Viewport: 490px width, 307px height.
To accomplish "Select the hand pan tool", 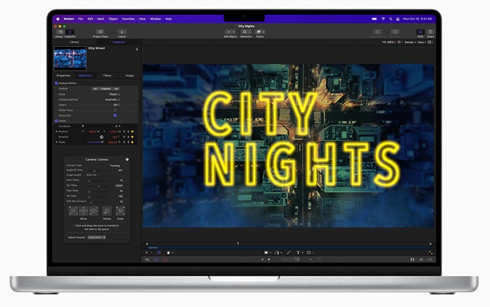I will [168, 253].
